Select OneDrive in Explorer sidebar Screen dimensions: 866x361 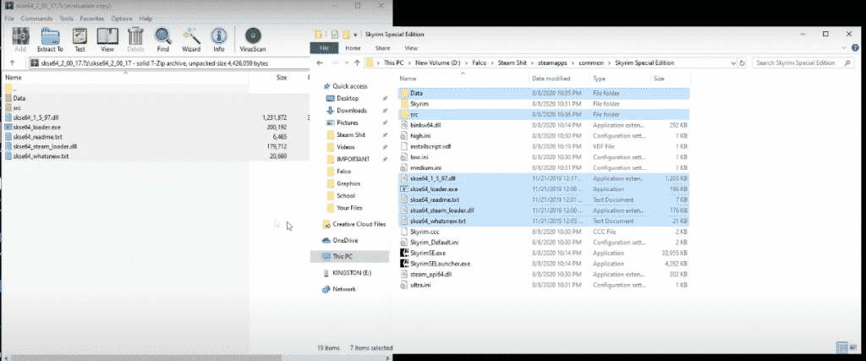tap(340, 240)
